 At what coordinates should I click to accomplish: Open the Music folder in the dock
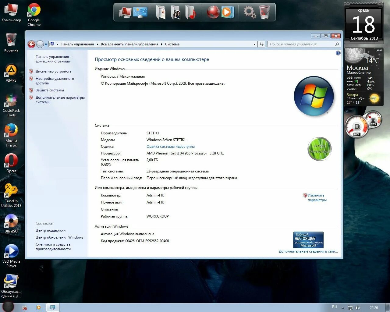coord(190,12)
